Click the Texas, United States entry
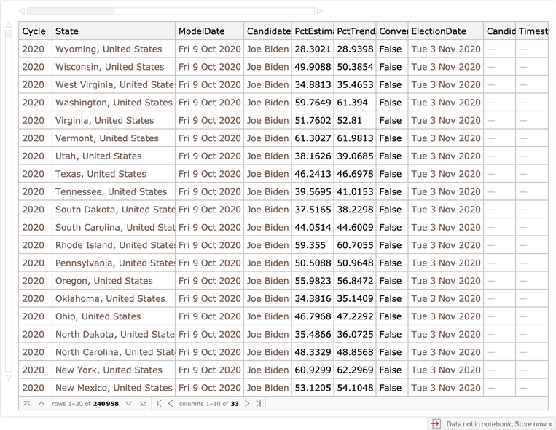 [101, 174]
